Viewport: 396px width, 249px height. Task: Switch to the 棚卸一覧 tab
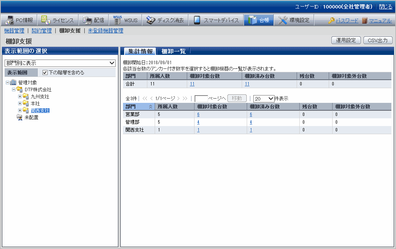(173, 51)
